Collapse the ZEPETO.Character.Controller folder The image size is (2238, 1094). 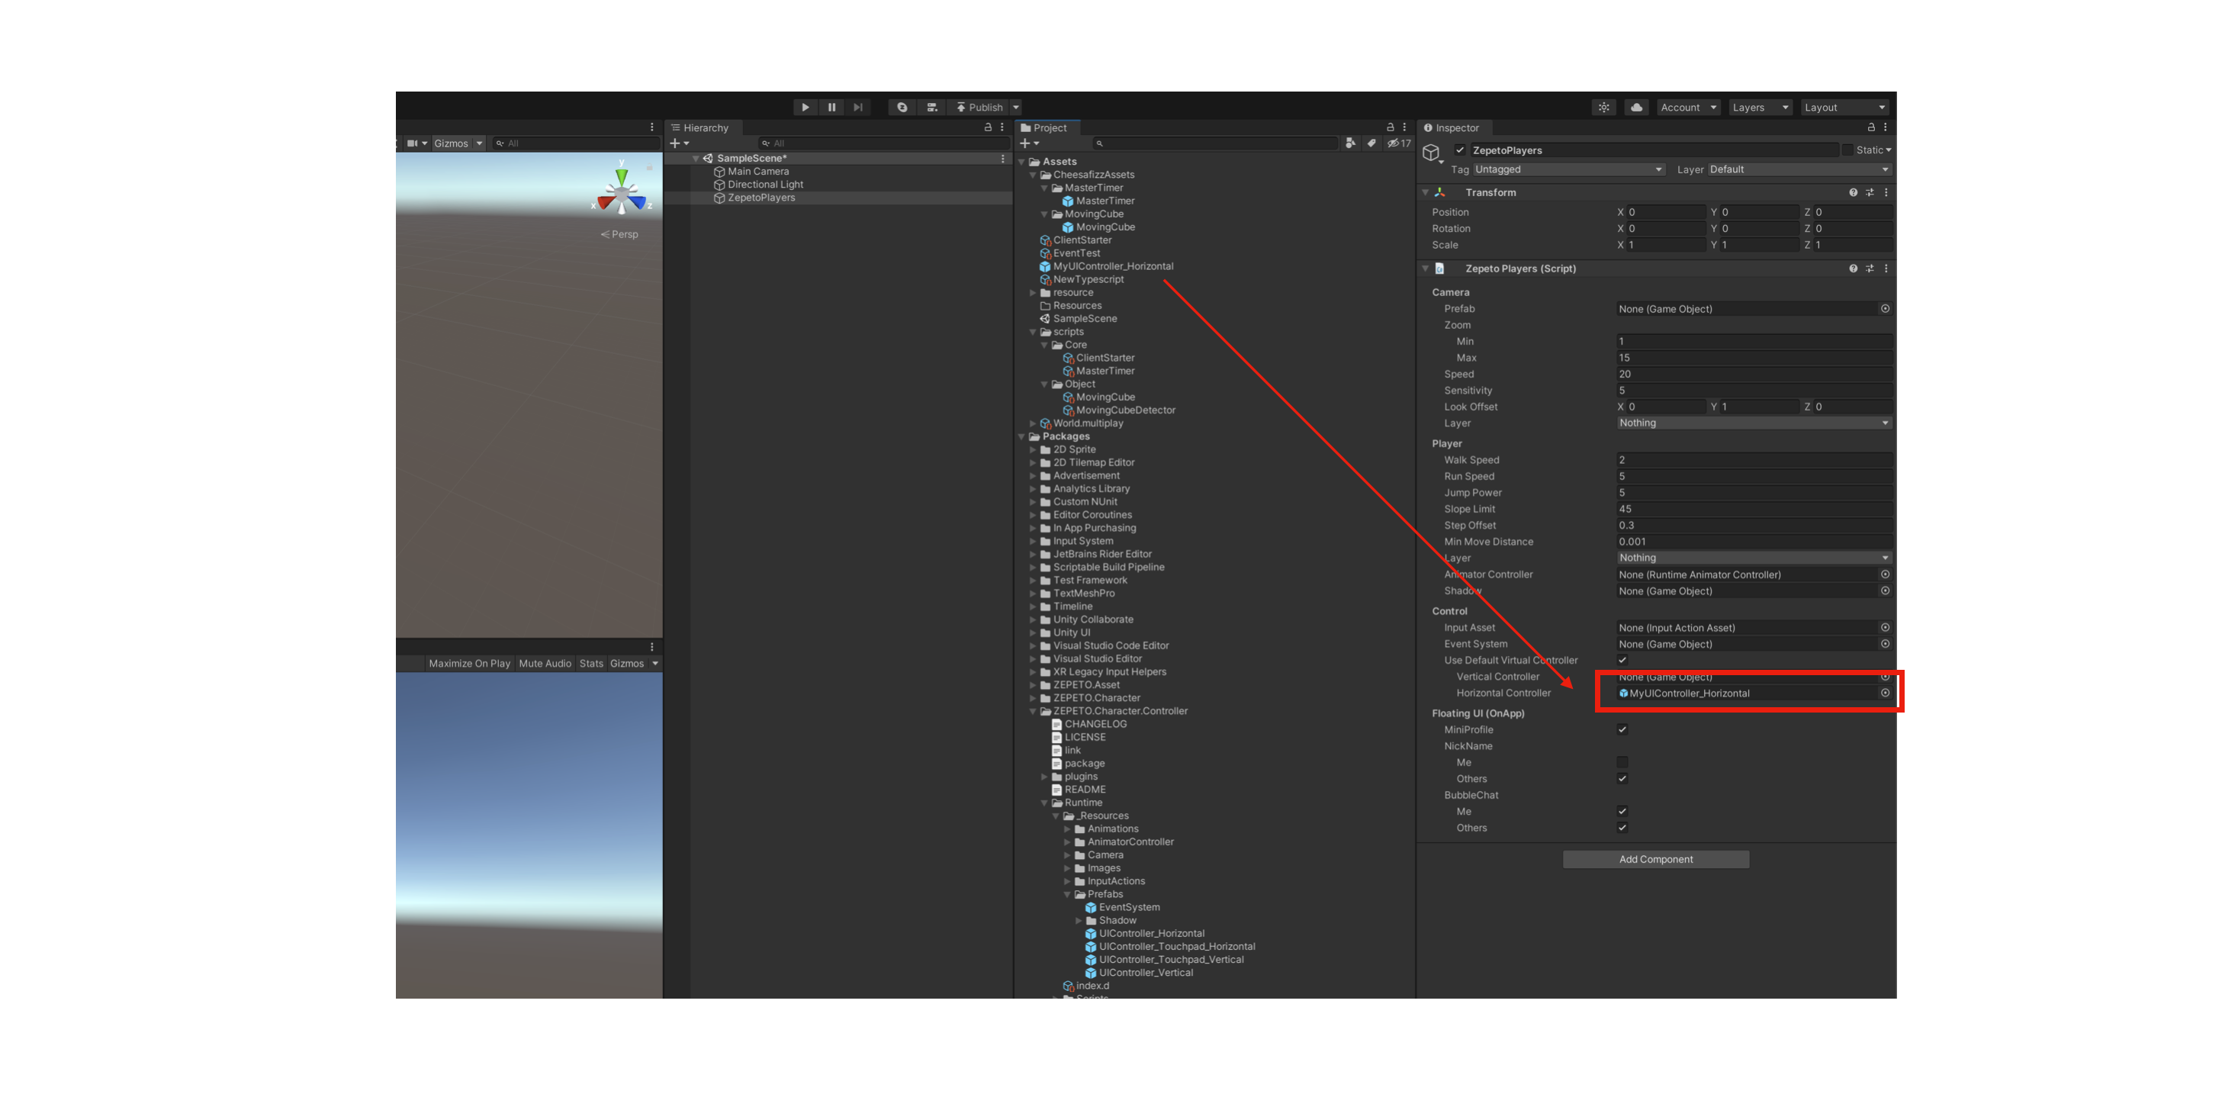[x=1033, y=712]
